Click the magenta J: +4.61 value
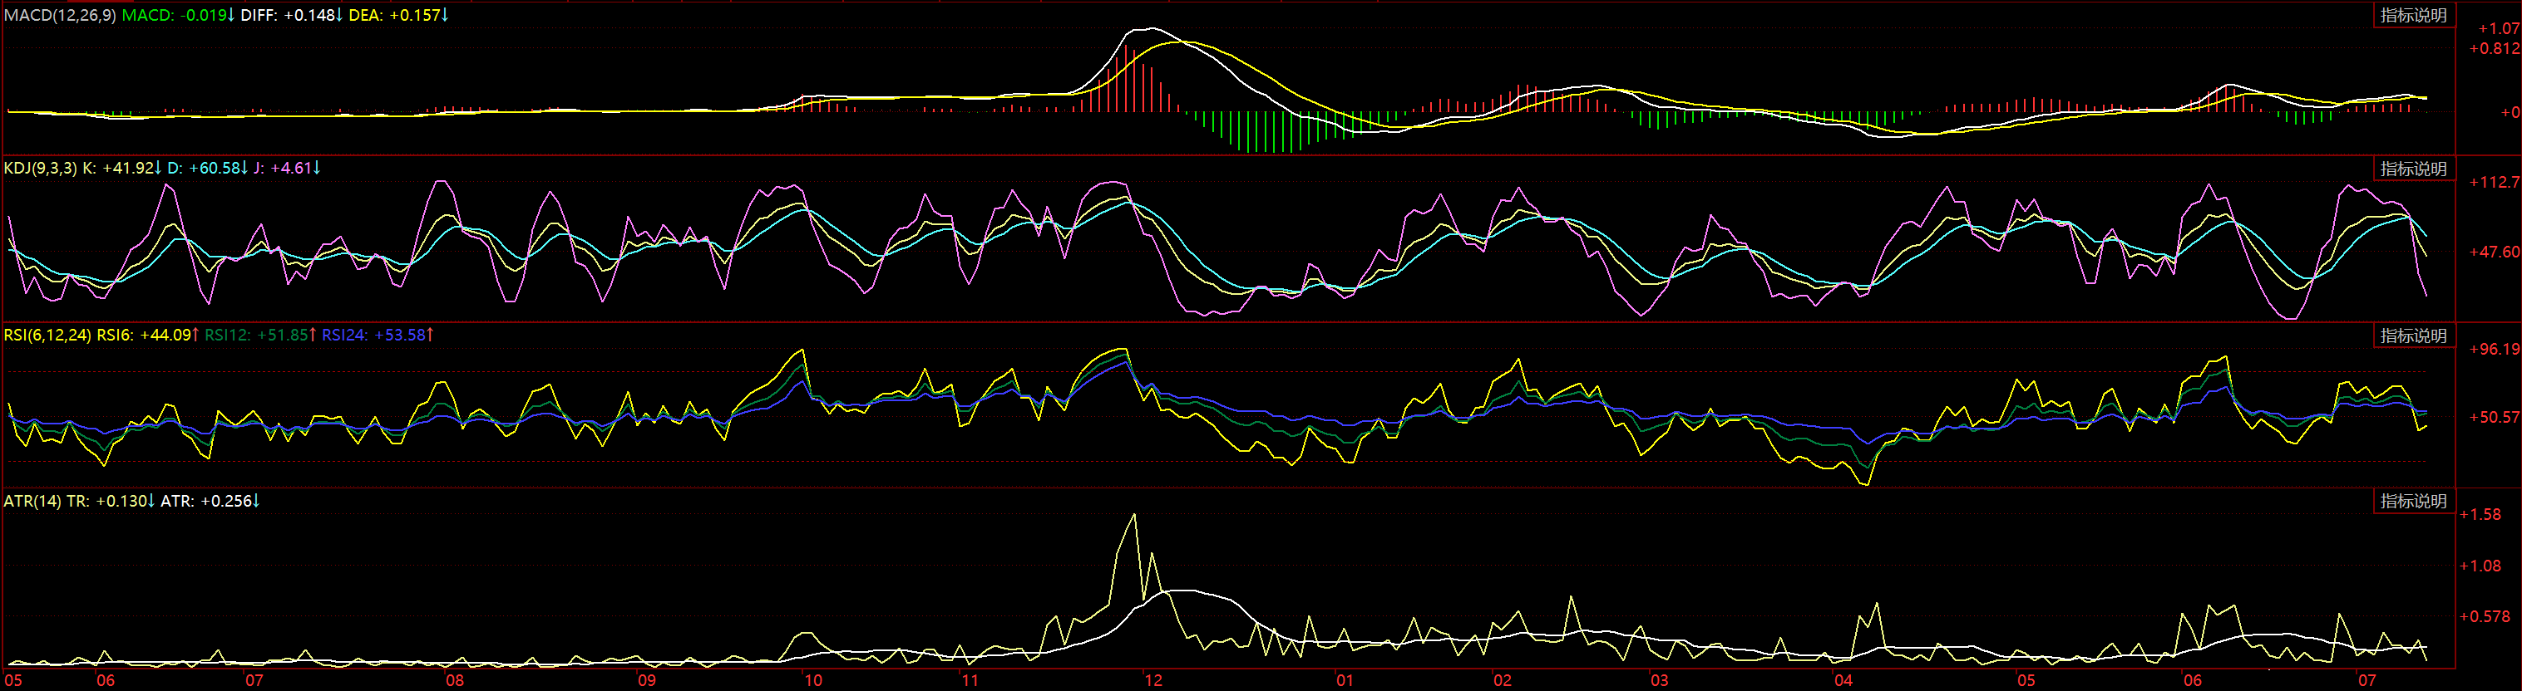The image size is (2522, 691). pyautogui.click(x=287, y=168)
